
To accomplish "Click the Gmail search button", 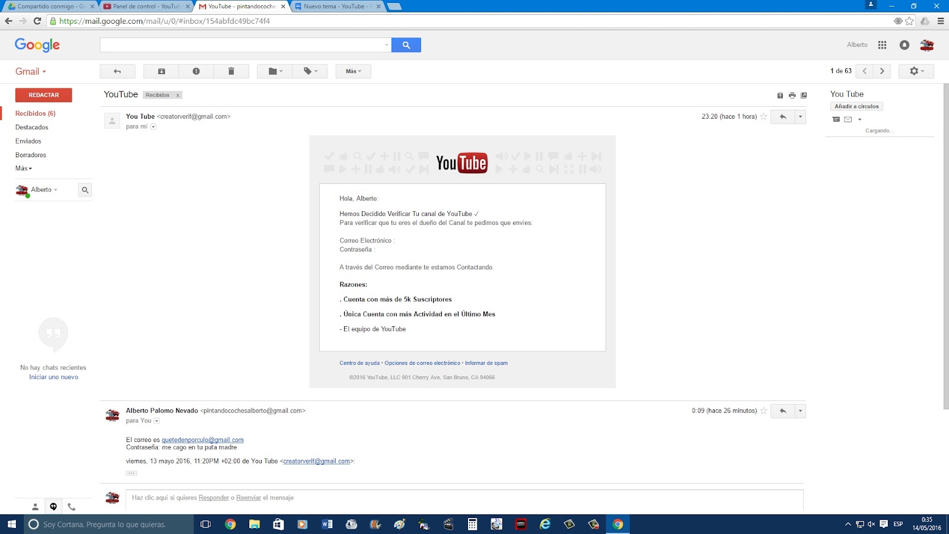I will [x=406, y=45].
